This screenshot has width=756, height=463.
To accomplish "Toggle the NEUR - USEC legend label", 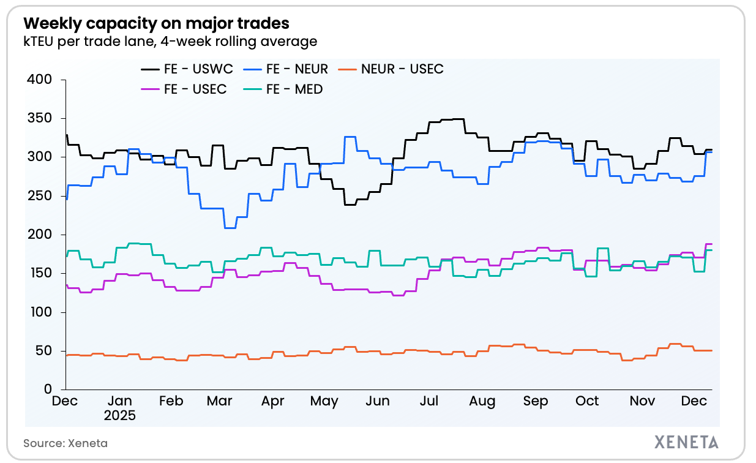I will (402, 69).
